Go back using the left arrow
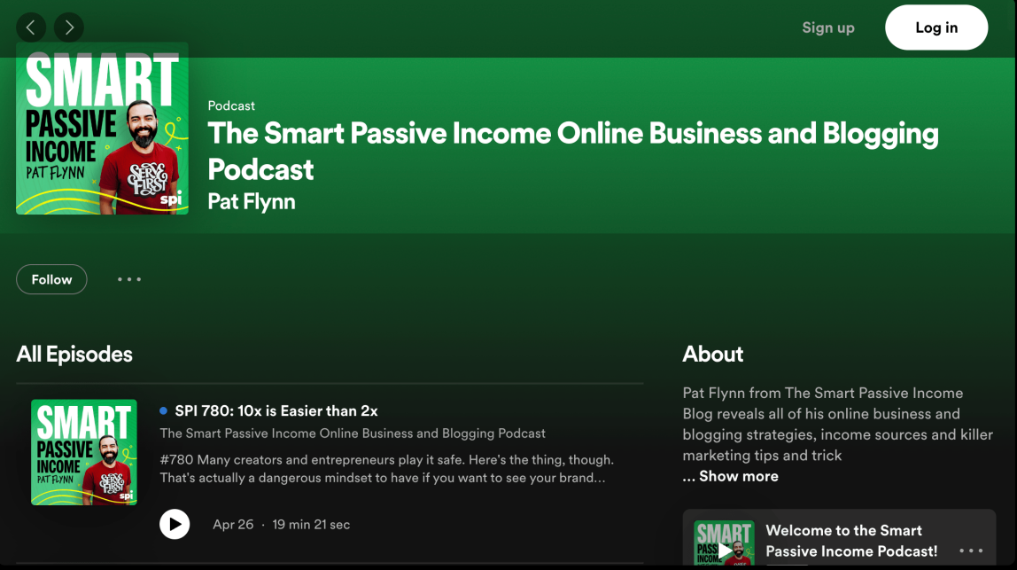The width and height of the screenshot is (1017, 570). coord(31,27)
